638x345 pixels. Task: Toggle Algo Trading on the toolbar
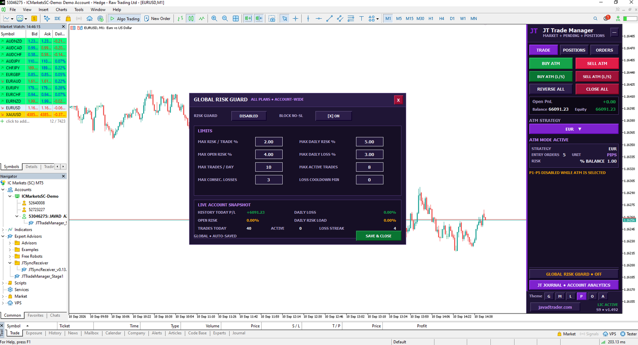[125, 18]
